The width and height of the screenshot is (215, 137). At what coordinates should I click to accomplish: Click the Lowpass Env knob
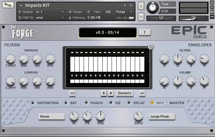pyautogui.click(x=51, y=81)
